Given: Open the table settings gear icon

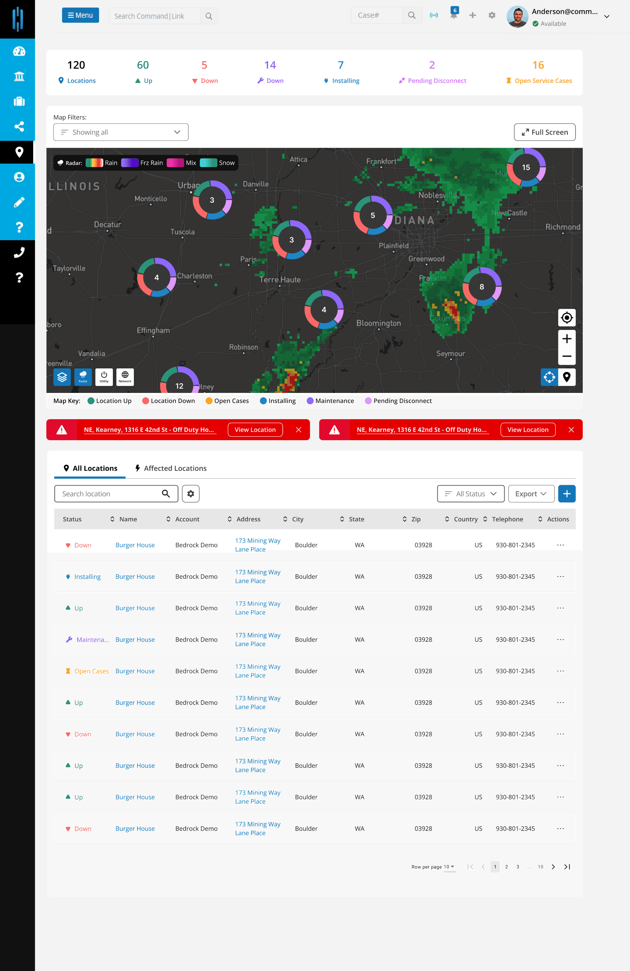Looking at the screenshot, I should [190, 494].
